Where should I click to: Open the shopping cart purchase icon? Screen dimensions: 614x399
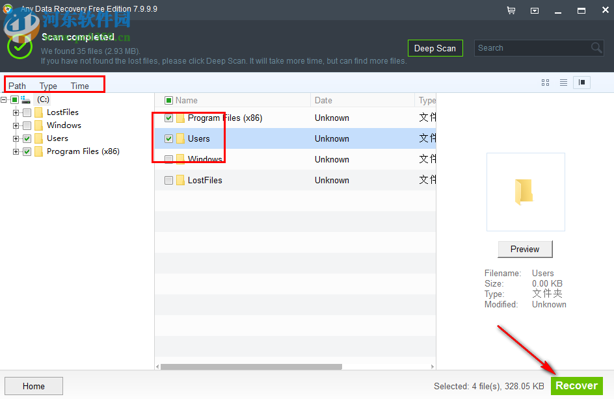click(511, 10)
